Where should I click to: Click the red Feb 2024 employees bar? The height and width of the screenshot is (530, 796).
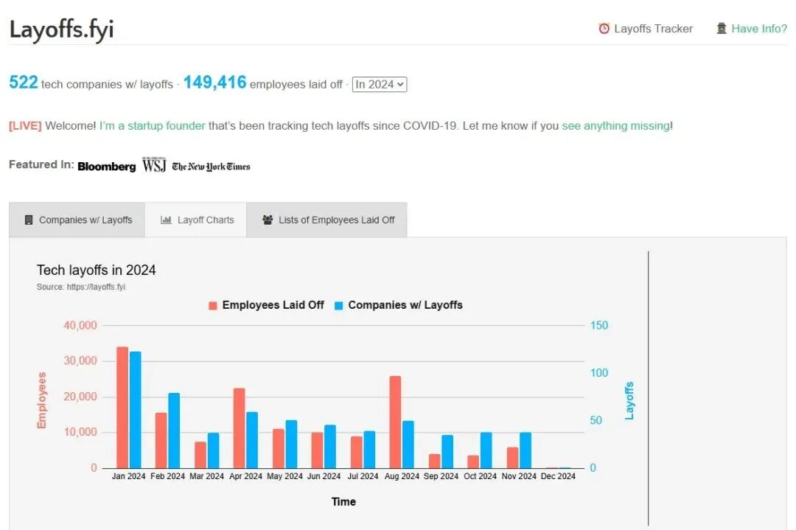pyautogui.click(x=161, y=441)
